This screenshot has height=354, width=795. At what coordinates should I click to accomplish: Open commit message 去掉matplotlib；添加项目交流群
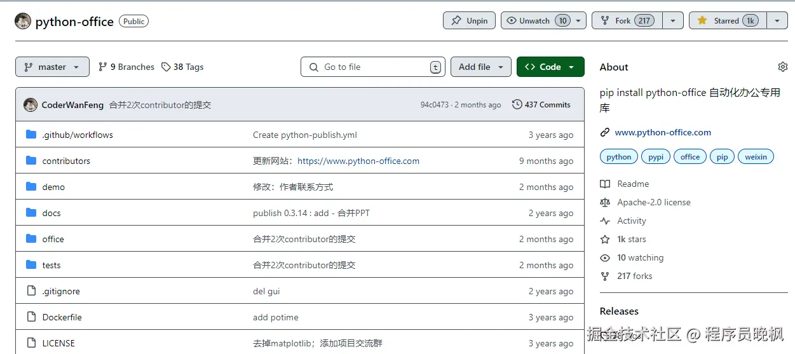pyautogui.click(x=318, y=343)
